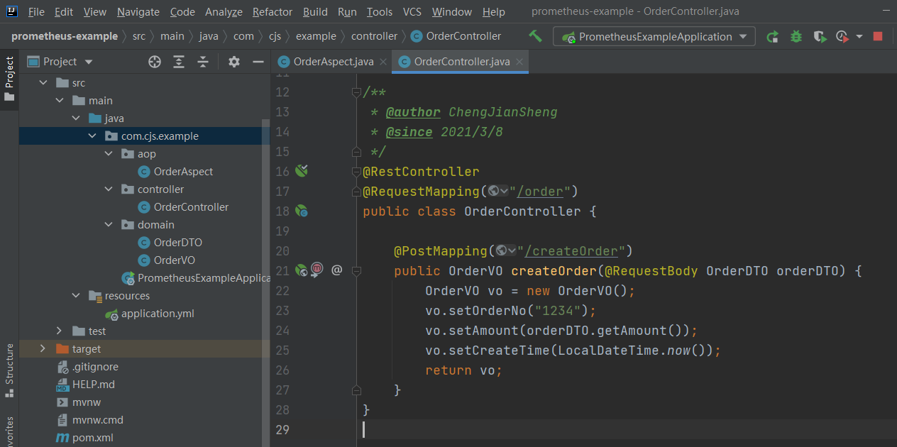Collapse the aop package node
This screenshot has width=897, height=447.
[x=109, y=154]
